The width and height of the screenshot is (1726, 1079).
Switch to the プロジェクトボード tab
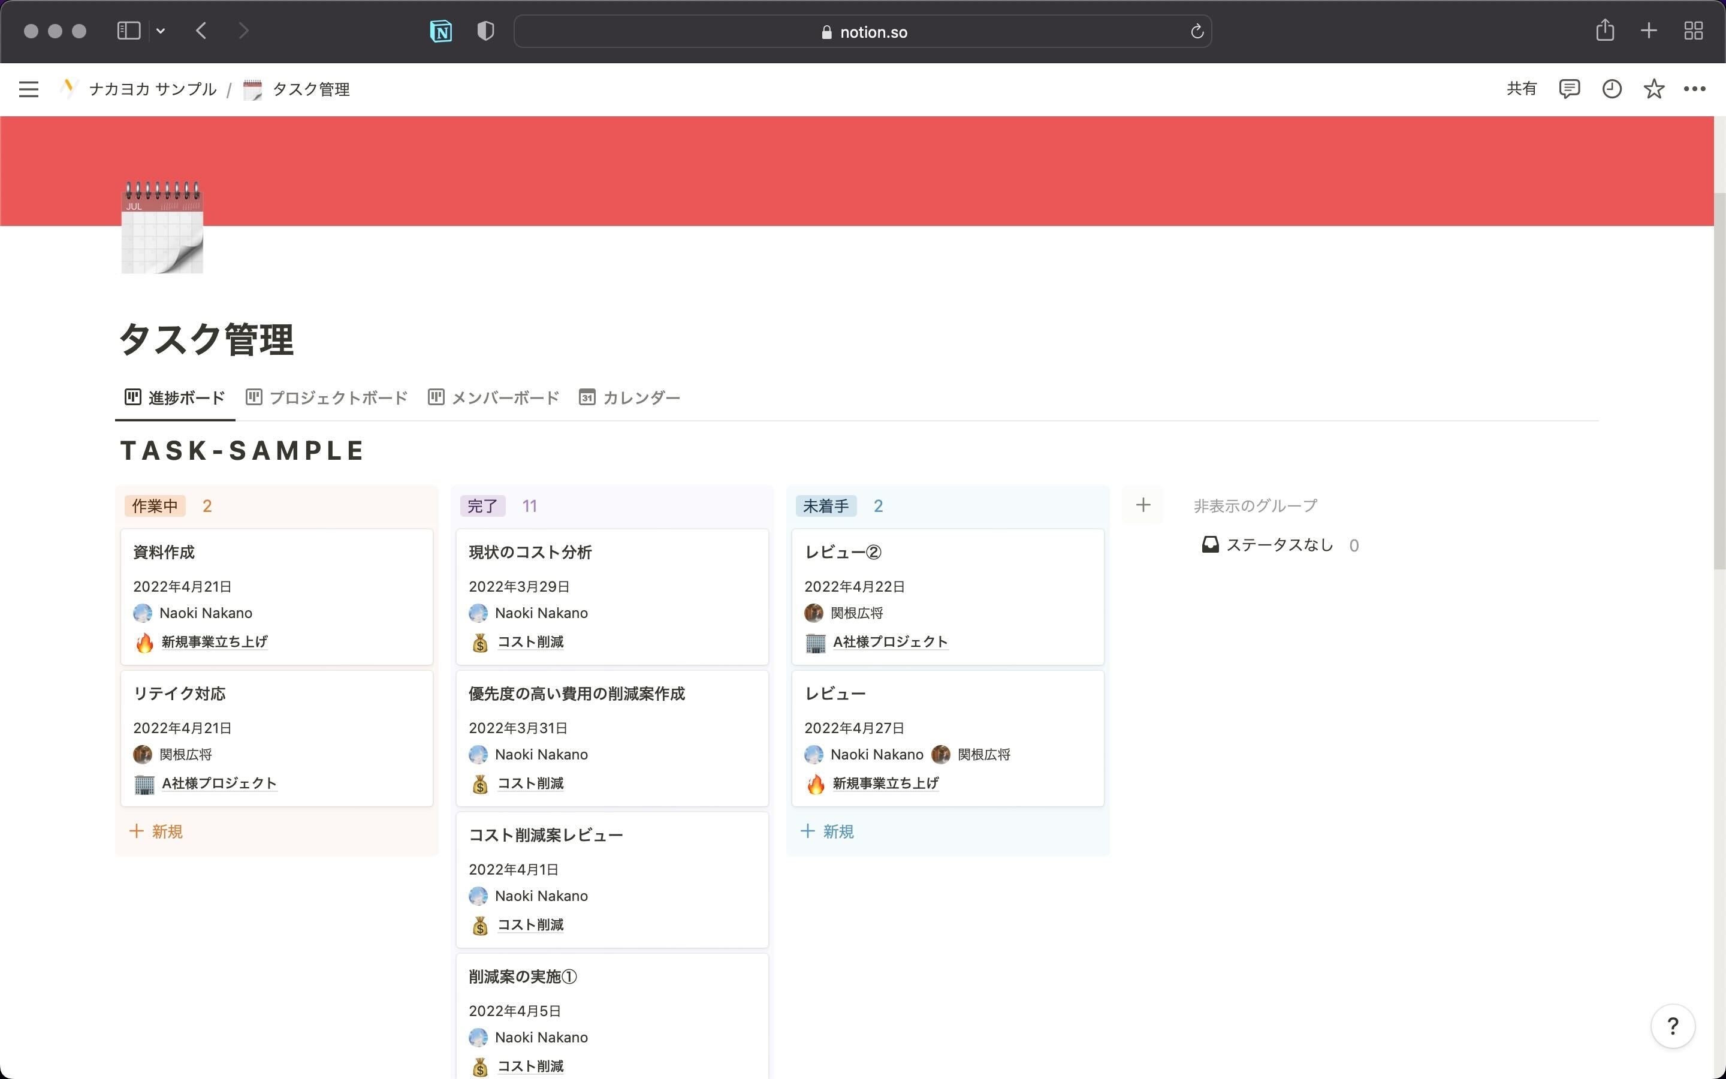(x=327, y=397)
